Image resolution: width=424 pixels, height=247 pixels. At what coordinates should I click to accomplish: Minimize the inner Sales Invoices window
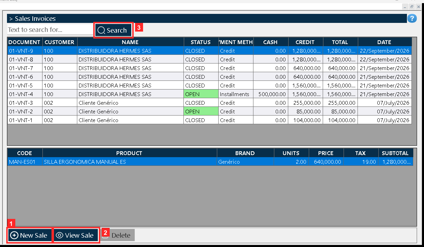(x=405, y=7)
